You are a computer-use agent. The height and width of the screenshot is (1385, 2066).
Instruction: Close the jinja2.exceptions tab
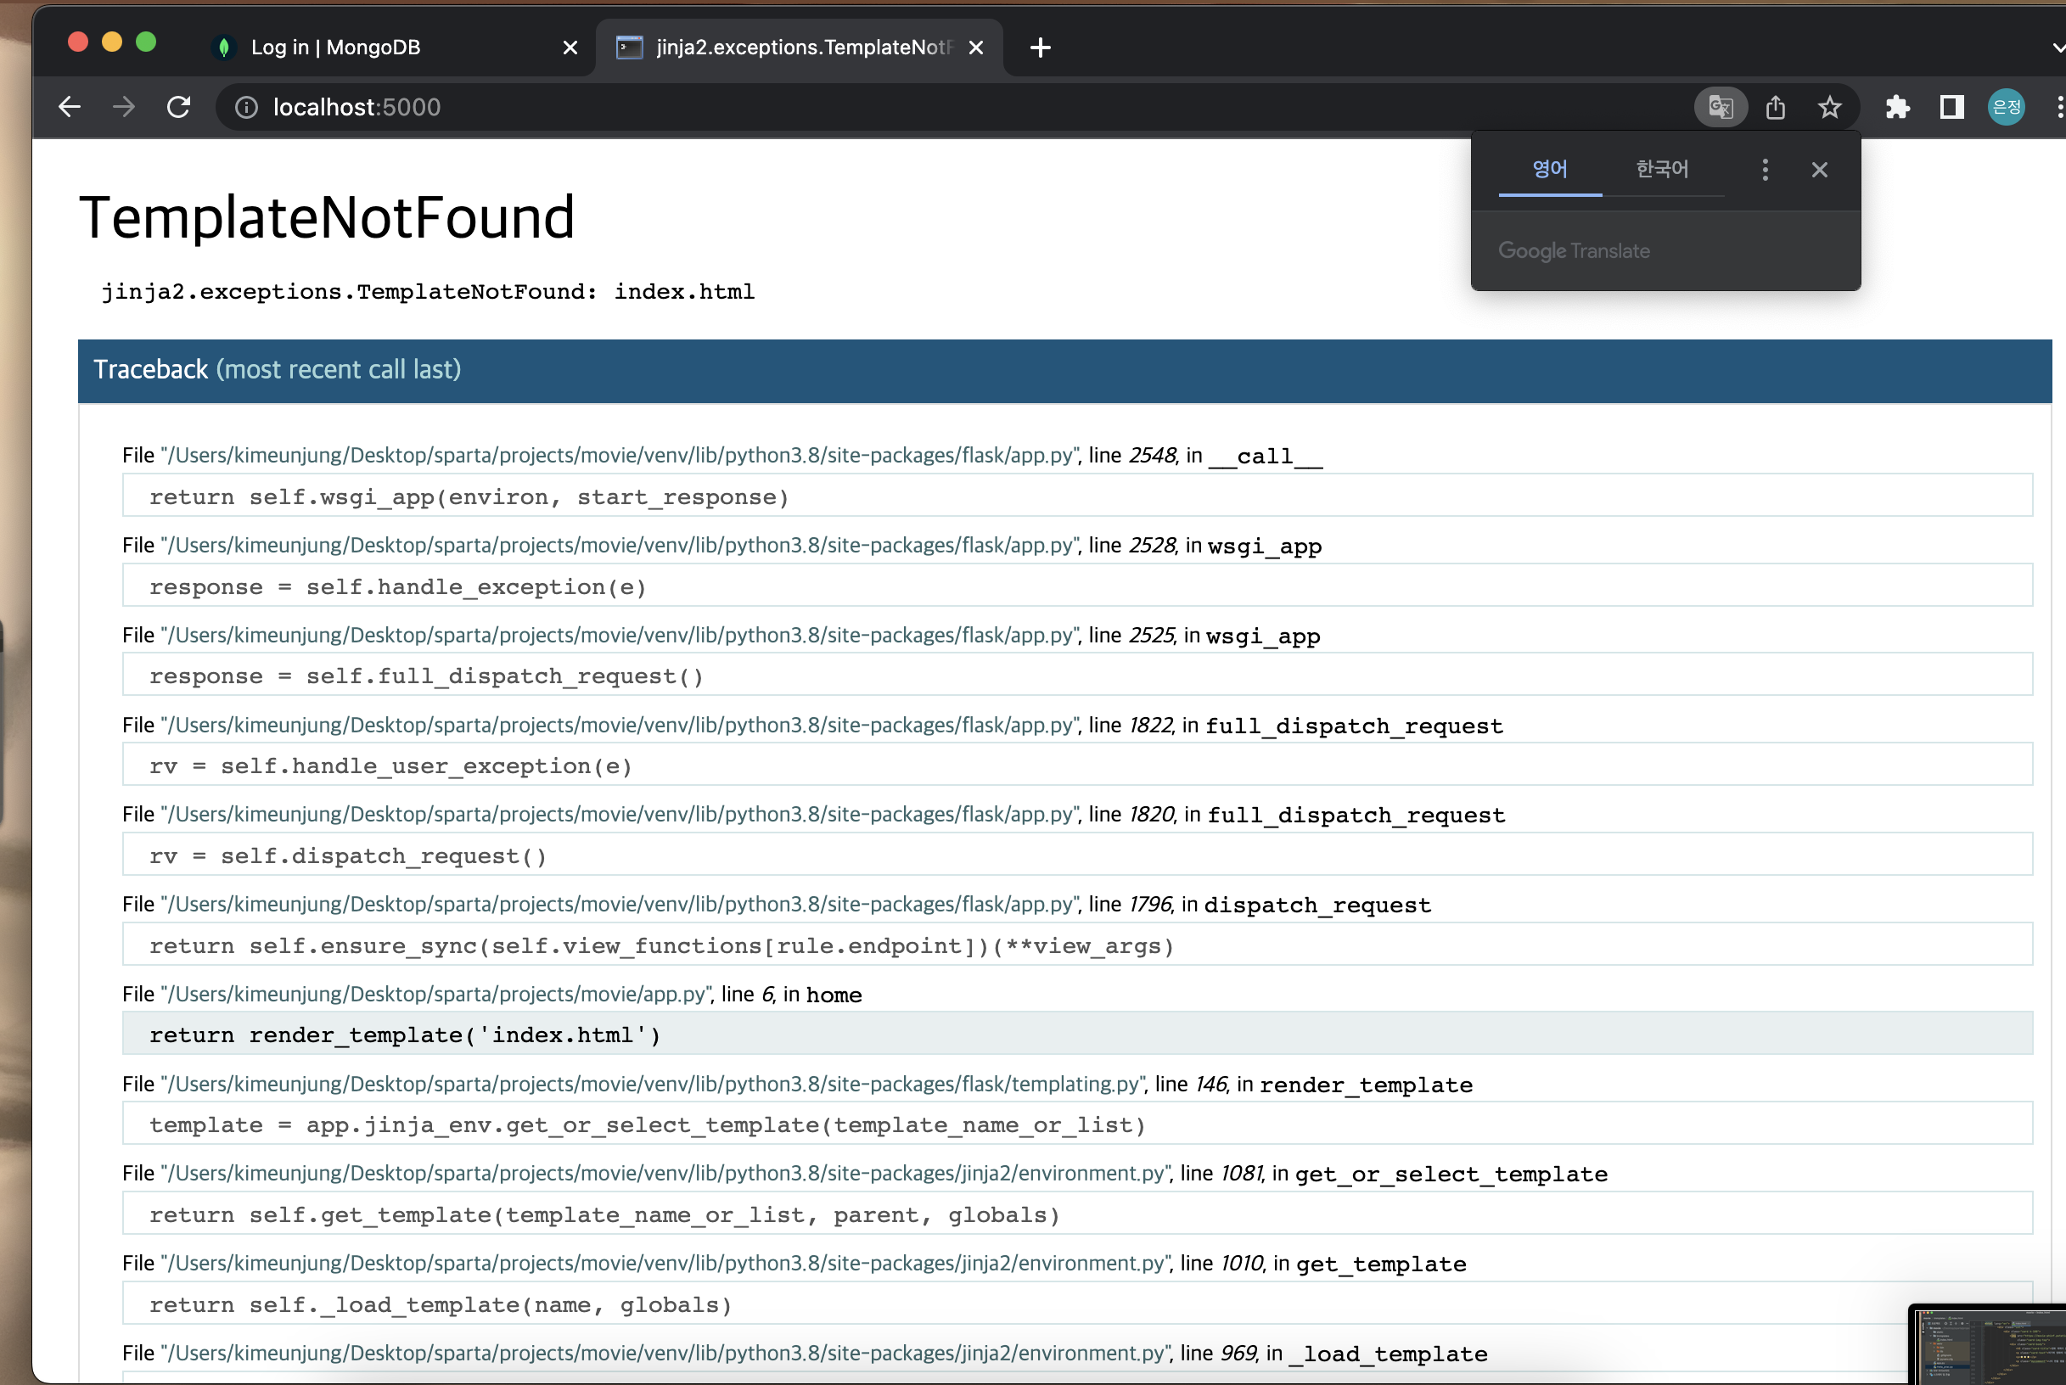[976, 48]
